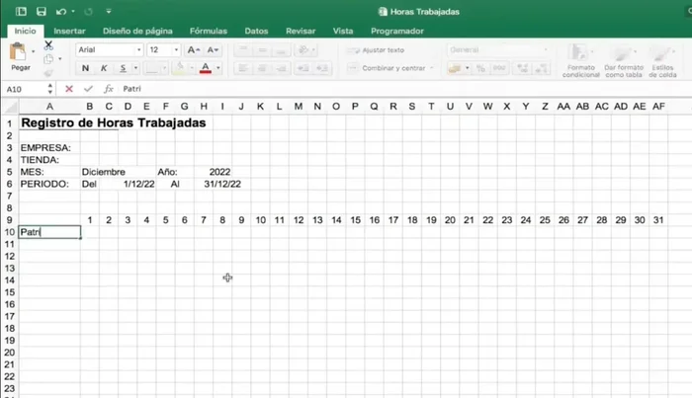Click Dar formato como tabla button
Viewport: 692px width, 398px height.
624,61
